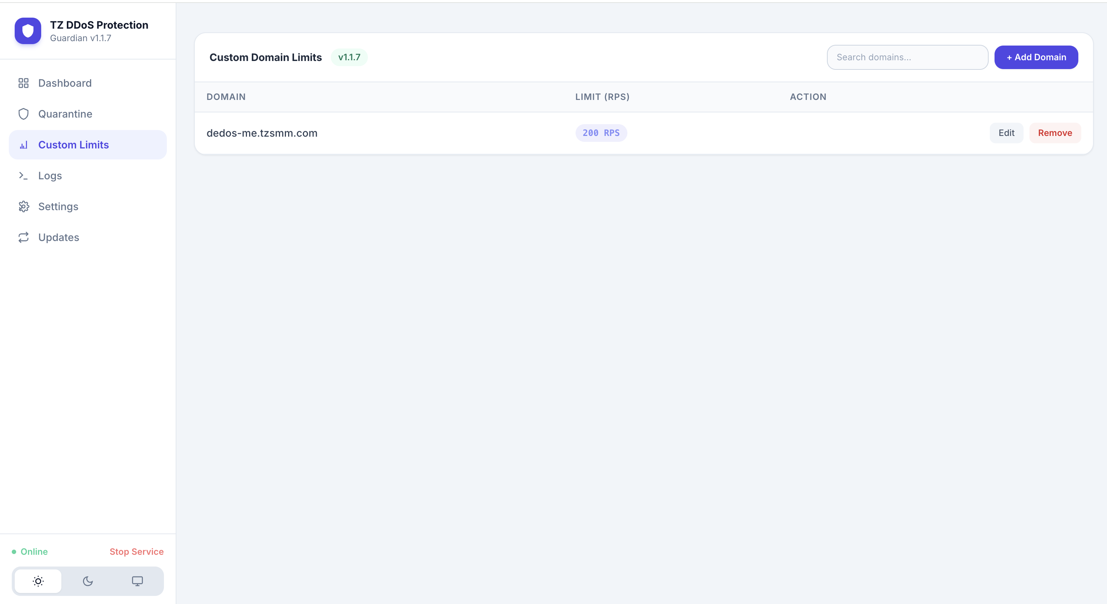This screenshot has height=604, width=1107.
Task: Focus the Search domains input field
Action: (907, 57)
